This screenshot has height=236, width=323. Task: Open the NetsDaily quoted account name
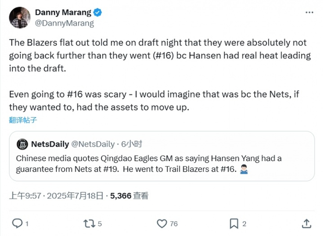click(x=50, y=144)
